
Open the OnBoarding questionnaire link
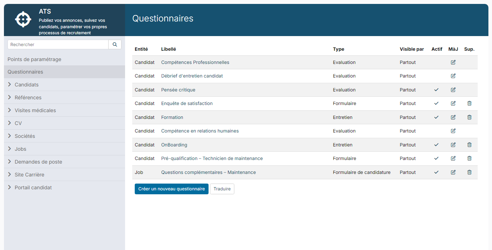pyautogui.click(x=174, y=145)
